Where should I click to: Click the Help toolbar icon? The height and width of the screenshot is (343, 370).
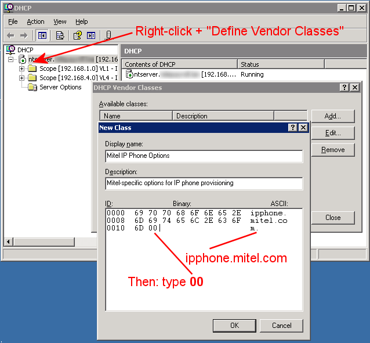(x=78, y=35)
